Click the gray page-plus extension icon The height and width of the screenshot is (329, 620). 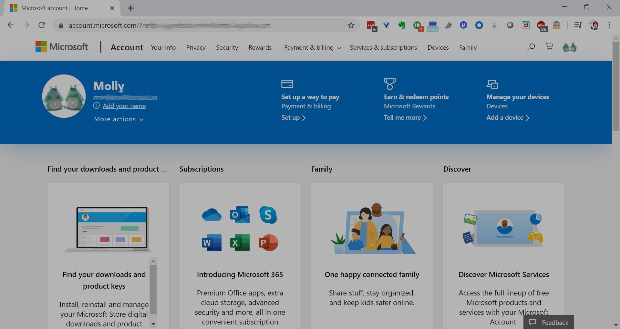[x=495, y=25]
